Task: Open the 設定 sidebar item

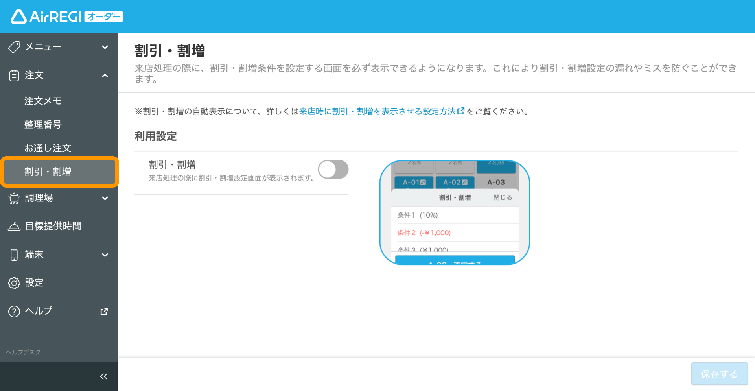Action: [59, 283]
